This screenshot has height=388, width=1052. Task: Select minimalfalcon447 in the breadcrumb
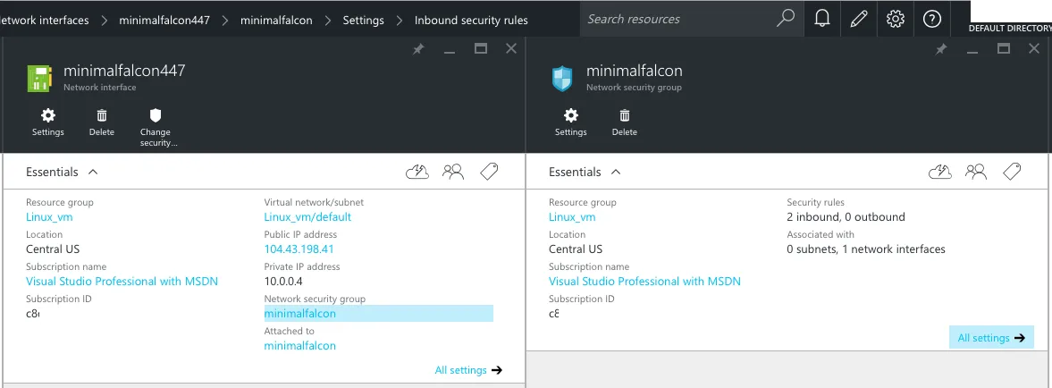pyautogui.click(x=164, y=20)
